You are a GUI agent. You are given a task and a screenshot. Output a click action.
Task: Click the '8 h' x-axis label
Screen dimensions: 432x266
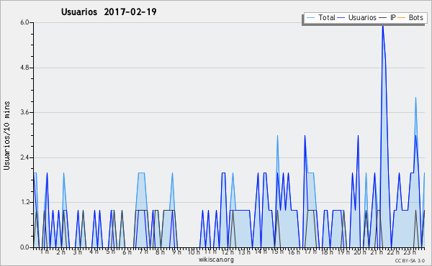click(160, 252)
